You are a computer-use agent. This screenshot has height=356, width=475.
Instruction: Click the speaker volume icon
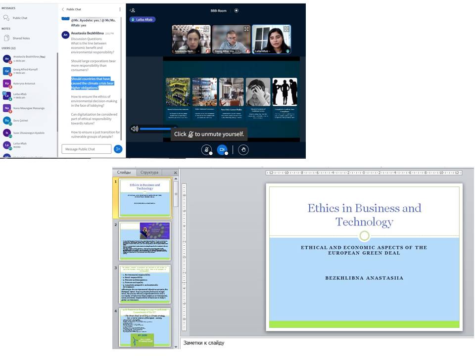pos(134,129)
